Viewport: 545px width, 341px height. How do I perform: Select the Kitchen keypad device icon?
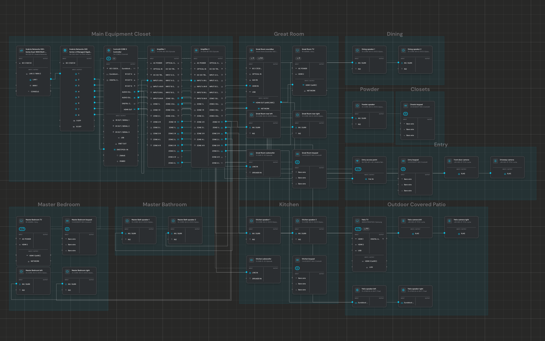pos(297,260)
